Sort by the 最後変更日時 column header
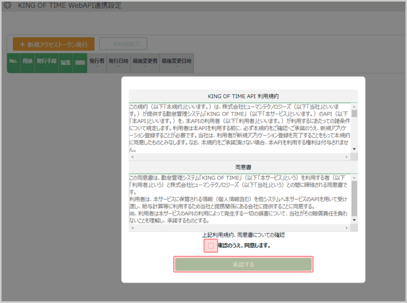The height and width of the screenshot is (303, 407). click(x=177, y=63)
